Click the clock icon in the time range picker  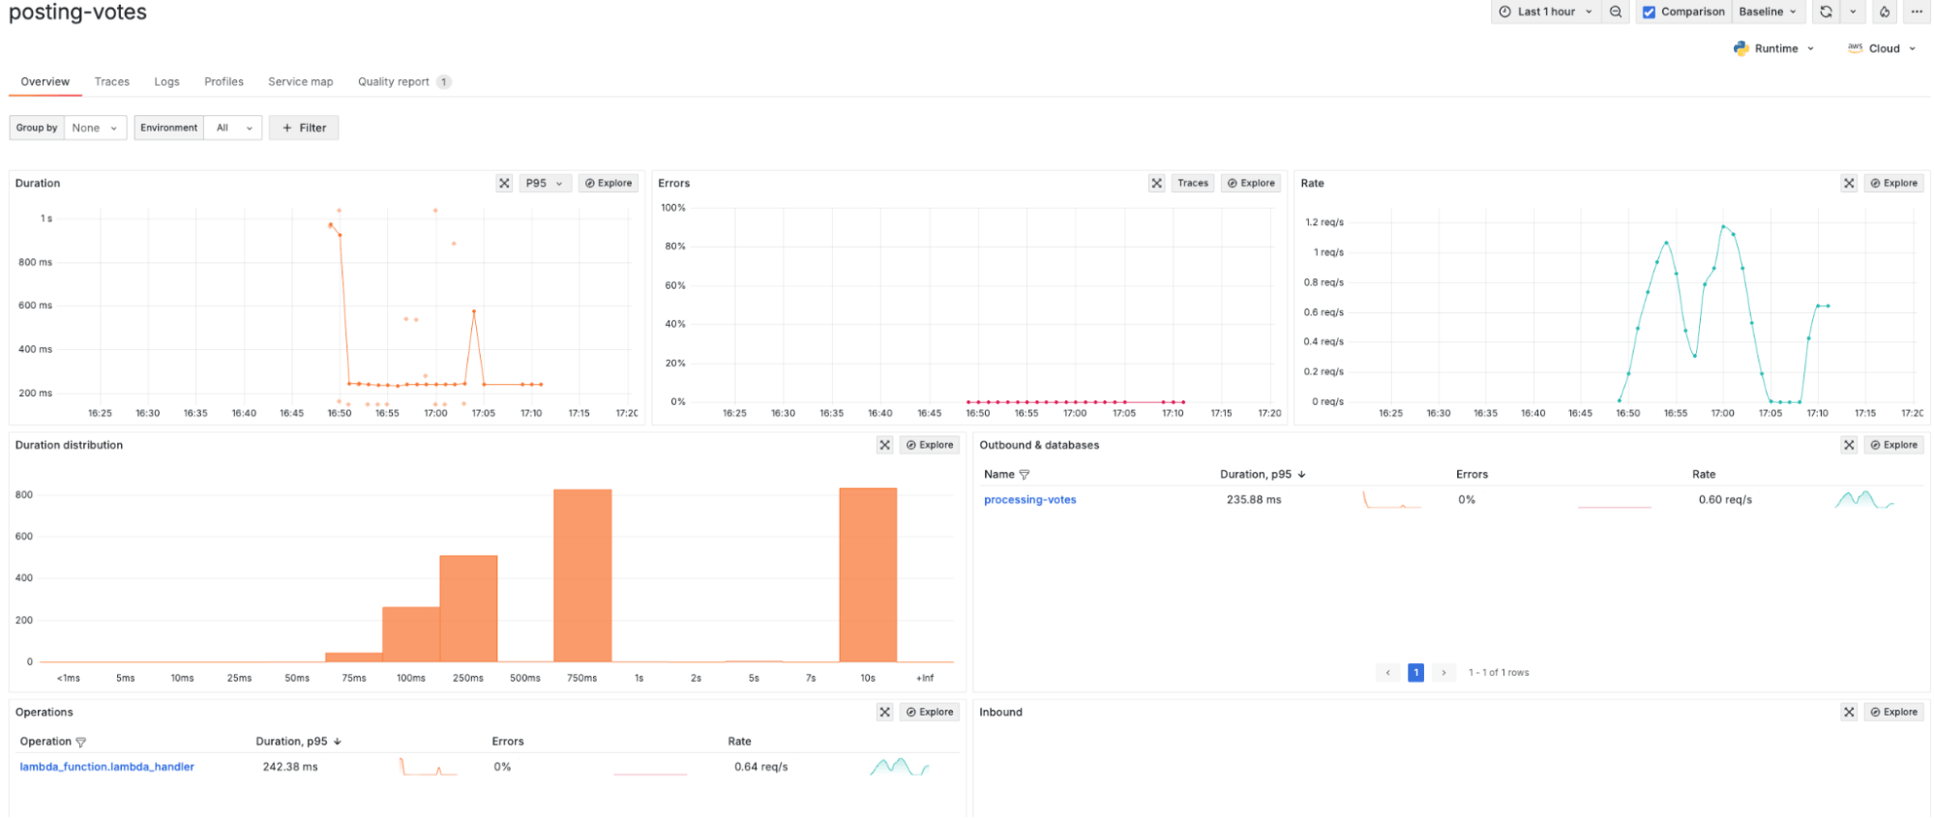coord(1504,12)
